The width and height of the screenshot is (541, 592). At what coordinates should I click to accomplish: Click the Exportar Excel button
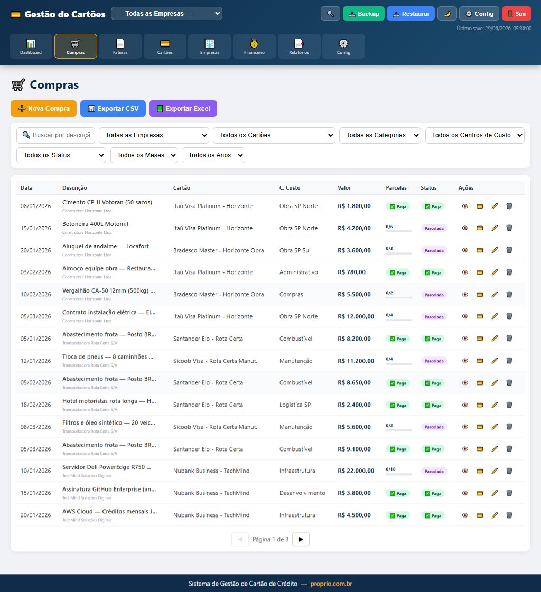coord(183,109)
